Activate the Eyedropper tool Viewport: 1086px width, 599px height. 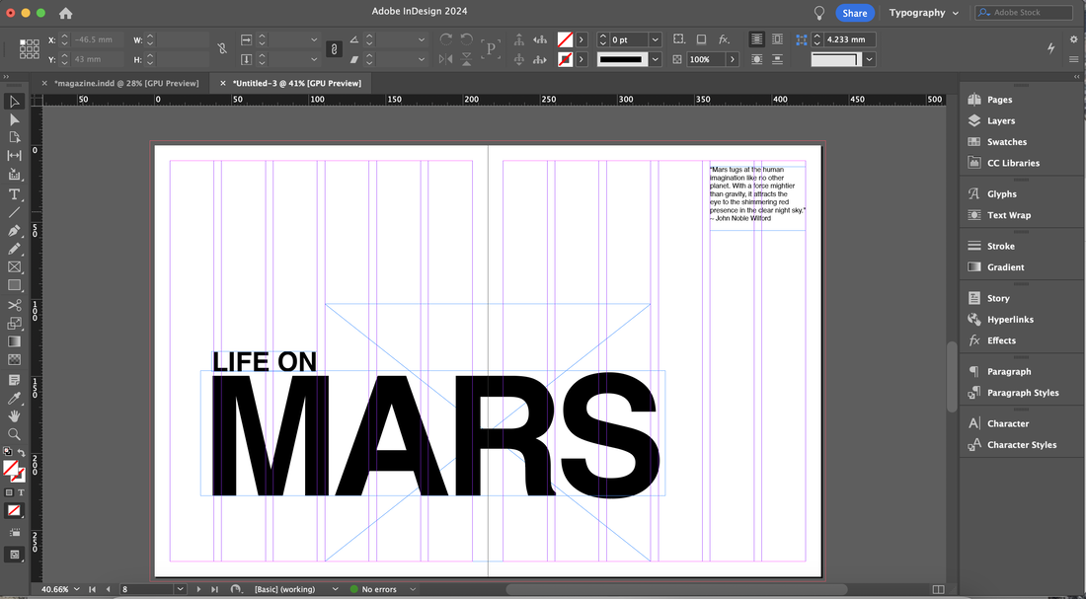(x=14, y=398)
